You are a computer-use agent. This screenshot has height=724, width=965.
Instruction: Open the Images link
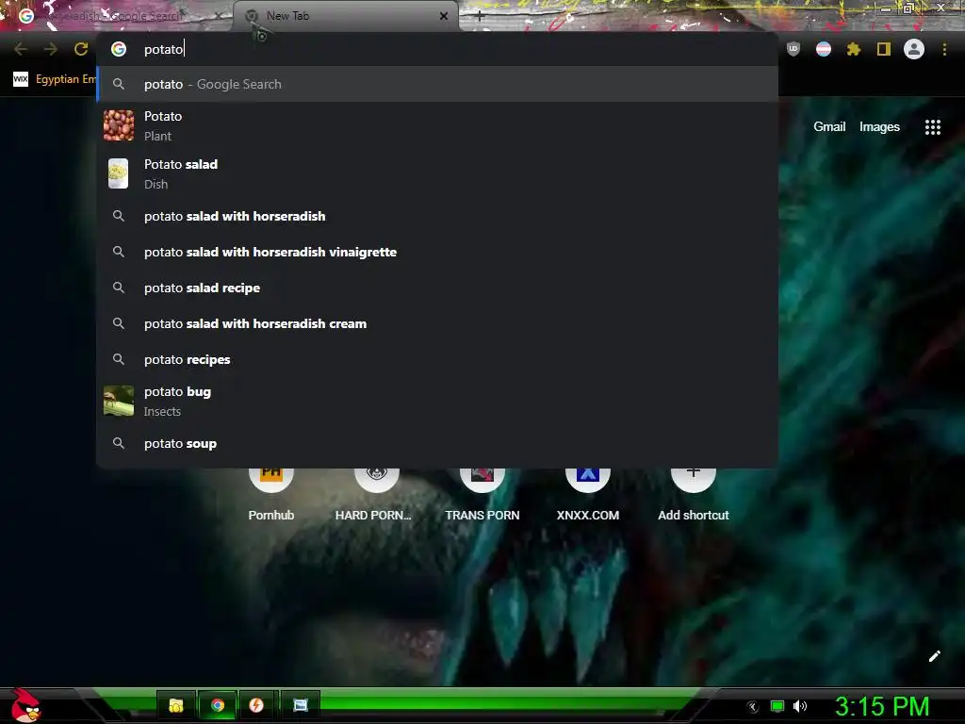point(879,127)
